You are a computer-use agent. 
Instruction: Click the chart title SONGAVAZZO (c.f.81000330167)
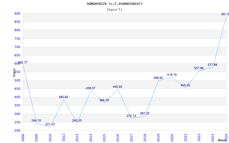[114, 4]
